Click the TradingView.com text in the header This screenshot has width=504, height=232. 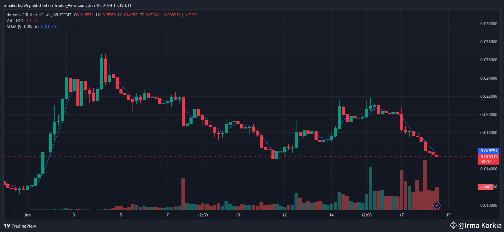(70, 6)
